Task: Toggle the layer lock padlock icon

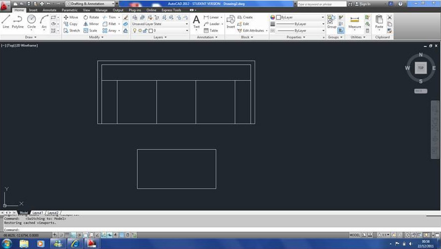Action: point(145,31)
